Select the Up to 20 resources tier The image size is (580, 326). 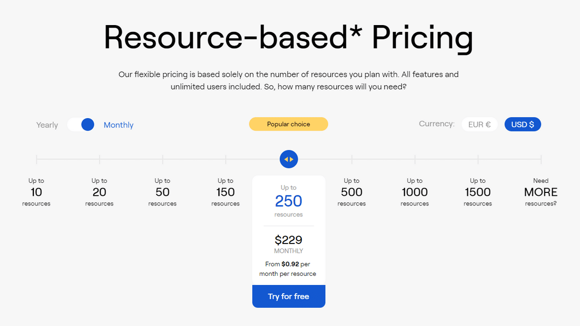(100, 192)
